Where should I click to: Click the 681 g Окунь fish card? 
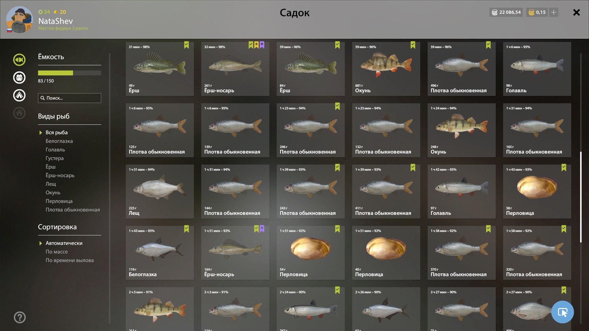click(x=386, y=69)
